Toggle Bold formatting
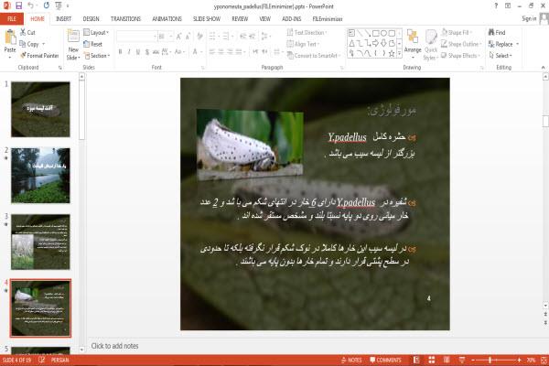 120,52
